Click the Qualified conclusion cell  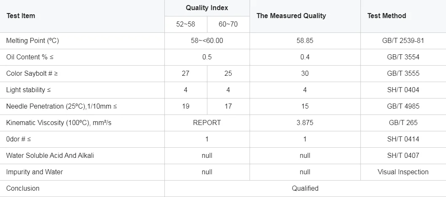[305, 189]
